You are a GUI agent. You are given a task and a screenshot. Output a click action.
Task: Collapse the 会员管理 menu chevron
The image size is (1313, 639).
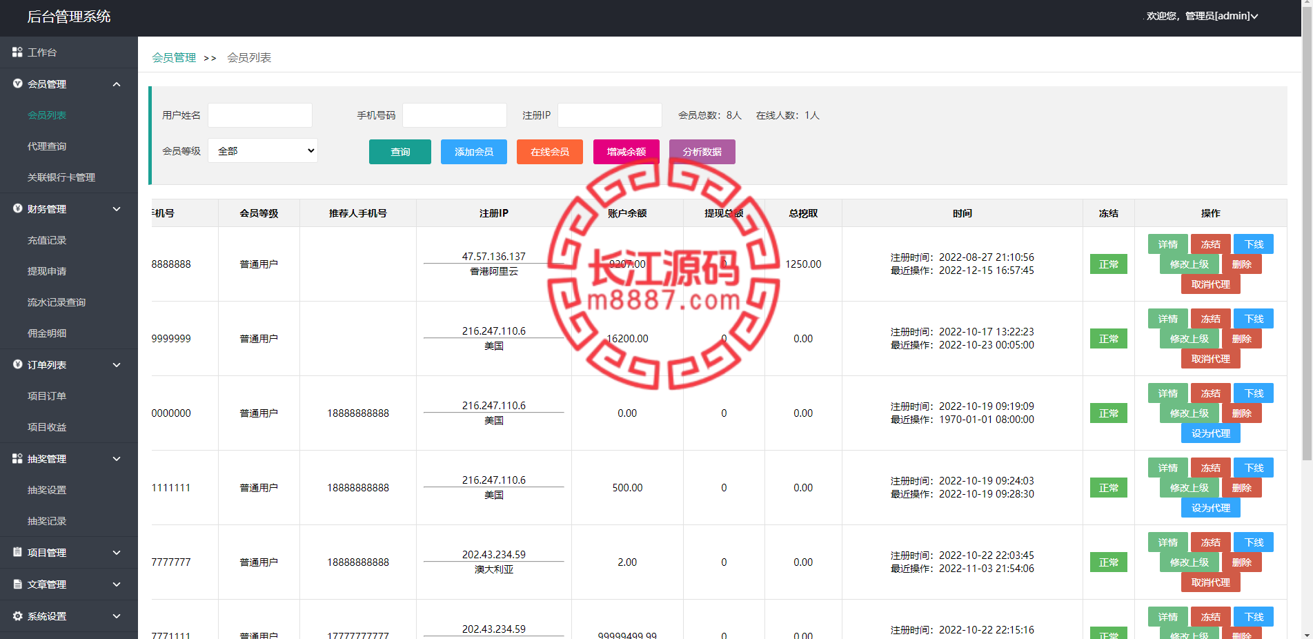(117, 84)
